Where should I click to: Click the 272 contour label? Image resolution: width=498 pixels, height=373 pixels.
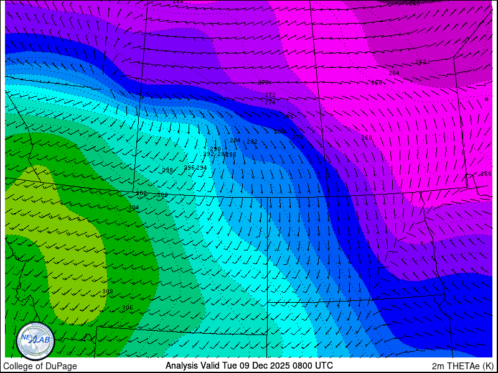(x=270, y=95)
